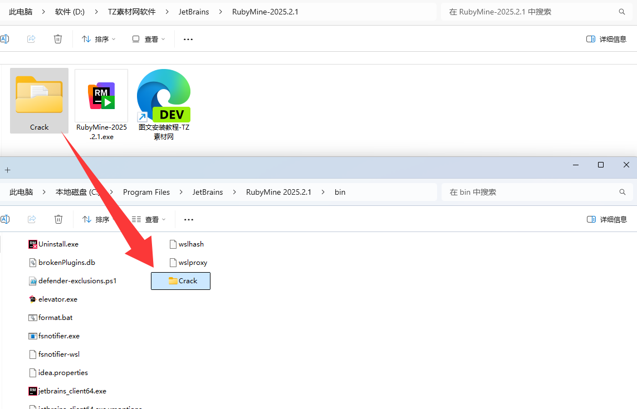Open the more options menu in the bin window
Viewport: 637px width, 409px height.
pyautogui.click(x=189, y=220)
